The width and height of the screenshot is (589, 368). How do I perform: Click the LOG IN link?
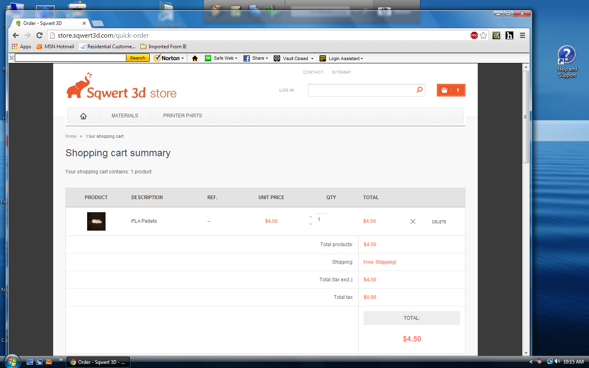(x=286, y=90)
